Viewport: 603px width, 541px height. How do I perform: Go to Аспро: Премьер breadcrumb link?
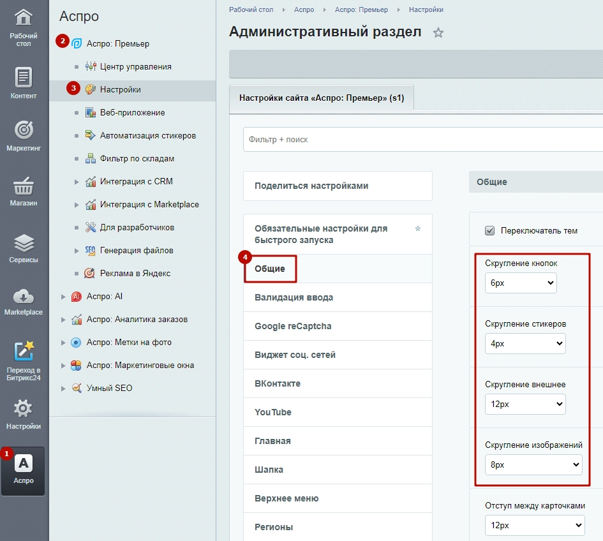tap(361, 10)
